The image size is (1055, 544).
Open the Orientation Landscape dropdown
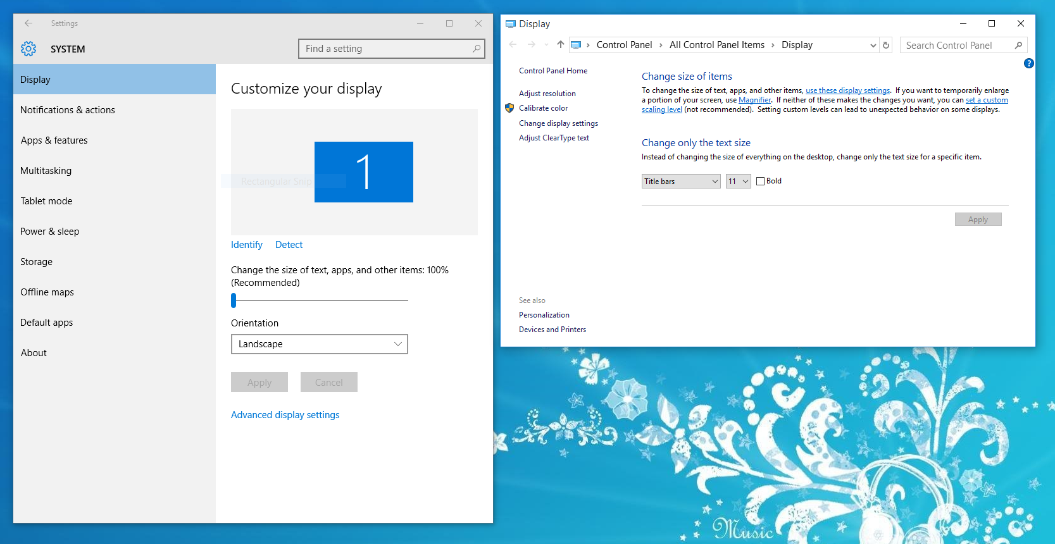tap(320, 344)
